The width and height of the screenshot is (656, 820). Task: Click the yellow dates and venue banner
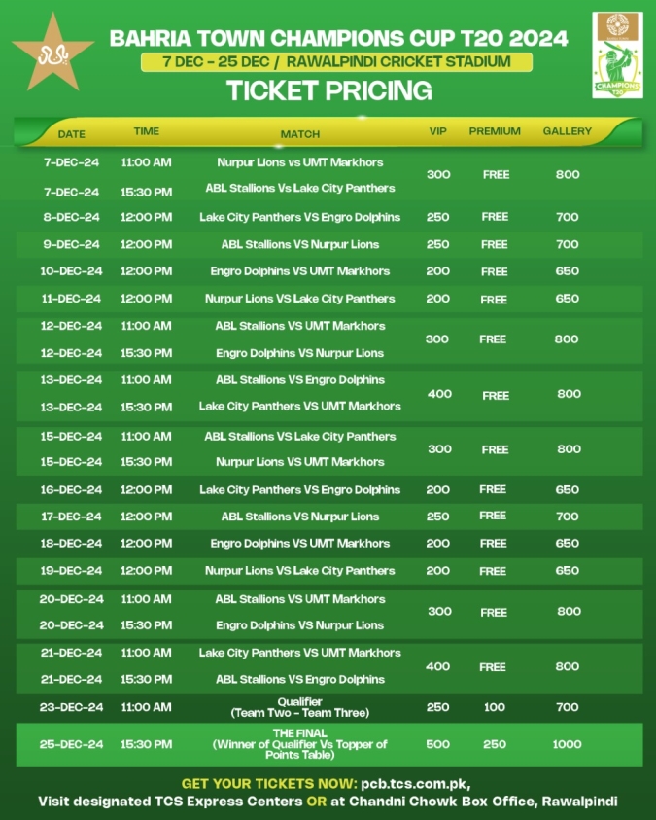click(x=336, y=61)
